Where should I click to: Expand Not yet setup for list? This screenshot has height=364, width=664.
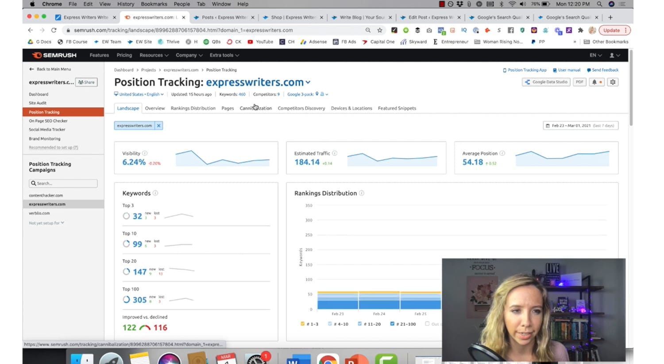point(46,223)
